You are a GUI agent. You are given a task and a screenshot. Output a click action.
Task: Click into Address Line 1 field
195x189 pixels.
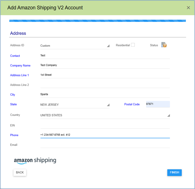coord(105,75)
